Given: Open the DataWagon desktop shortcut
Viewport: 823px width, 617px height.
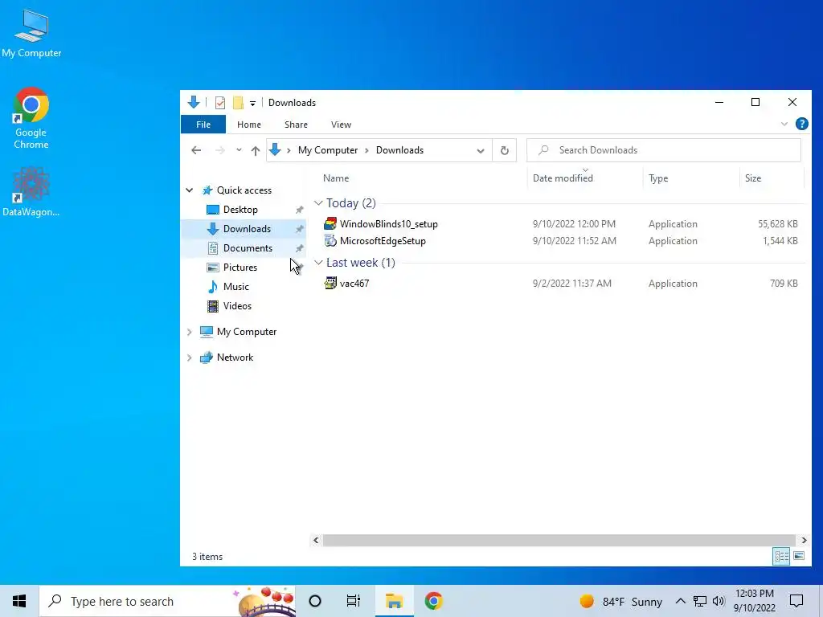Looking at the screenshot, I should [31, 192].
